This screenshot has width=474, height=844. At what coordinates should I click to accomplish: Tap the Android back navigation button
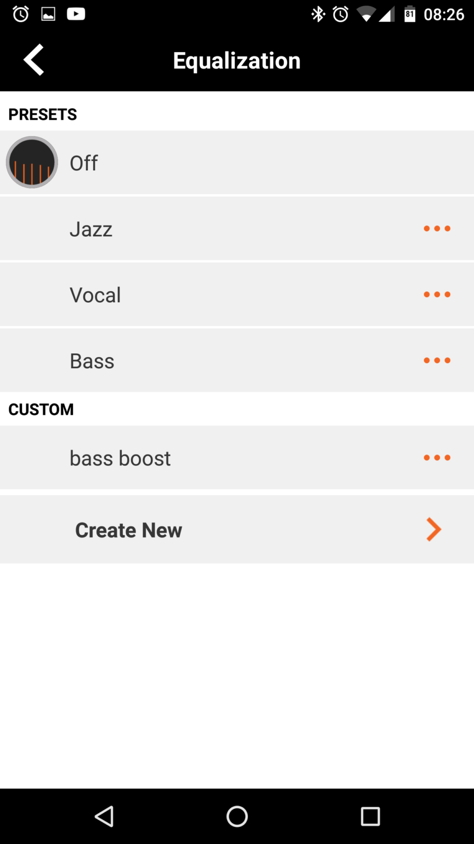pyautogui.click(x=104, y=817)
